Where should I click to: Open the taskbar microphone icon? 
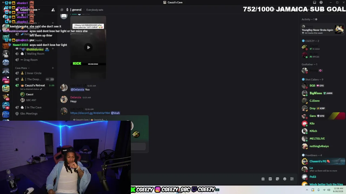point(318,190)
